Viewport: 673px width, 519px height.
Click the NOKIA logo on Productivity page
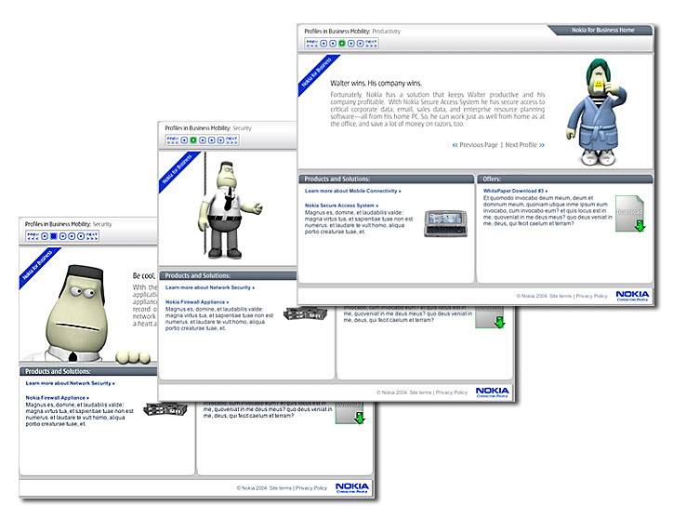[x=632, y=296]
